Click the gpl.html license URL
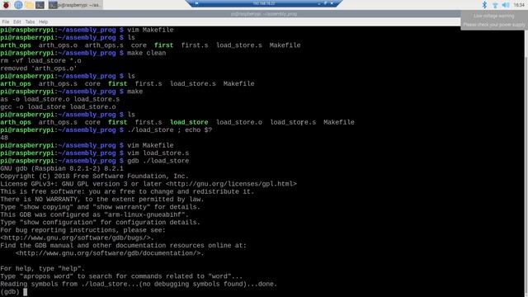Screen dimensions: 528x297 tap(231, 184)
